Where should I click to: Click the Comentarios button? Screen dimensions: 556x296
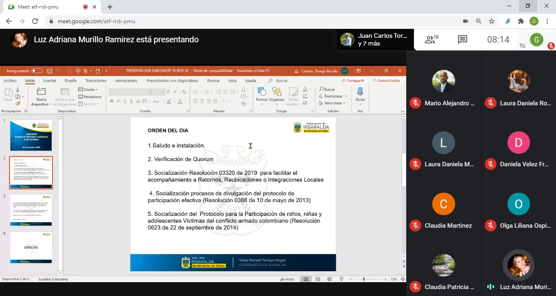[386, 81]
